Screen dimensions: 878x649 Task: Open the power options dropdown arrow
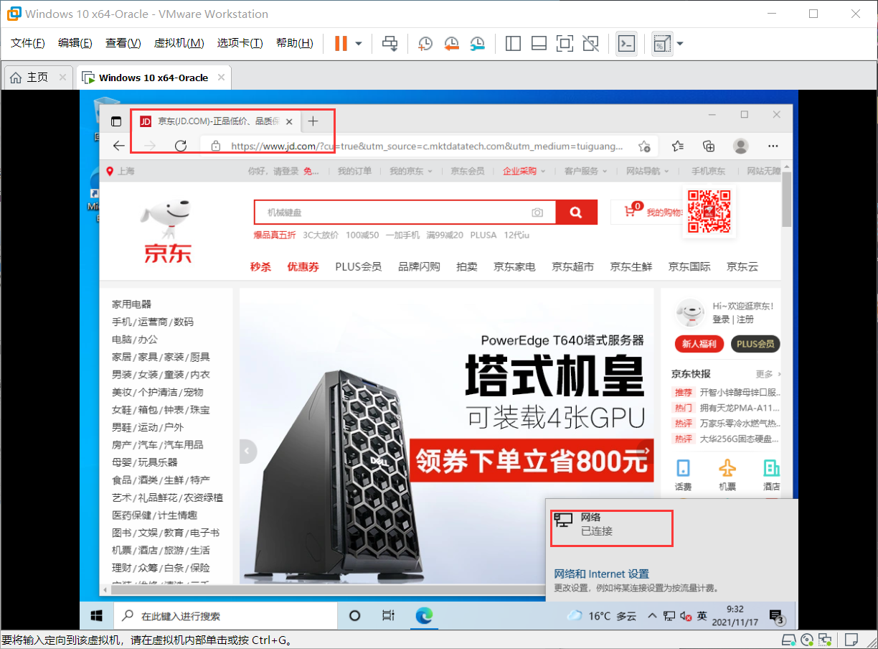(359, 44)
